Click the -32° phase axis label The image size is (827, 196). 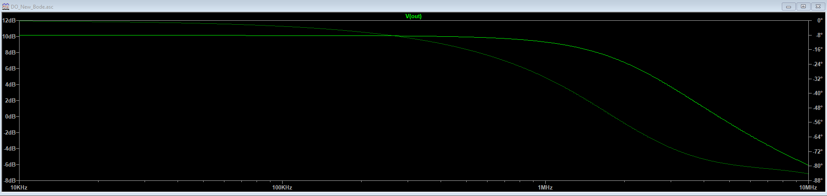click(817, 79)
